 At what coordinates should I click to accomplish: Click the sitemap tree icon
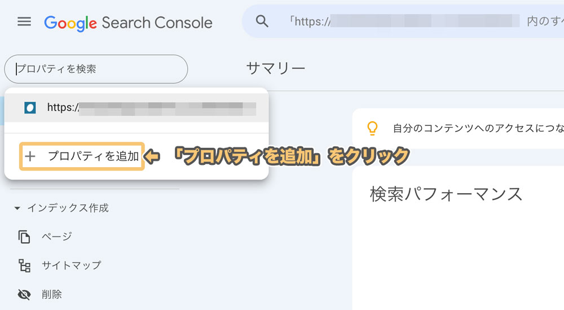[x=24, y=265]
